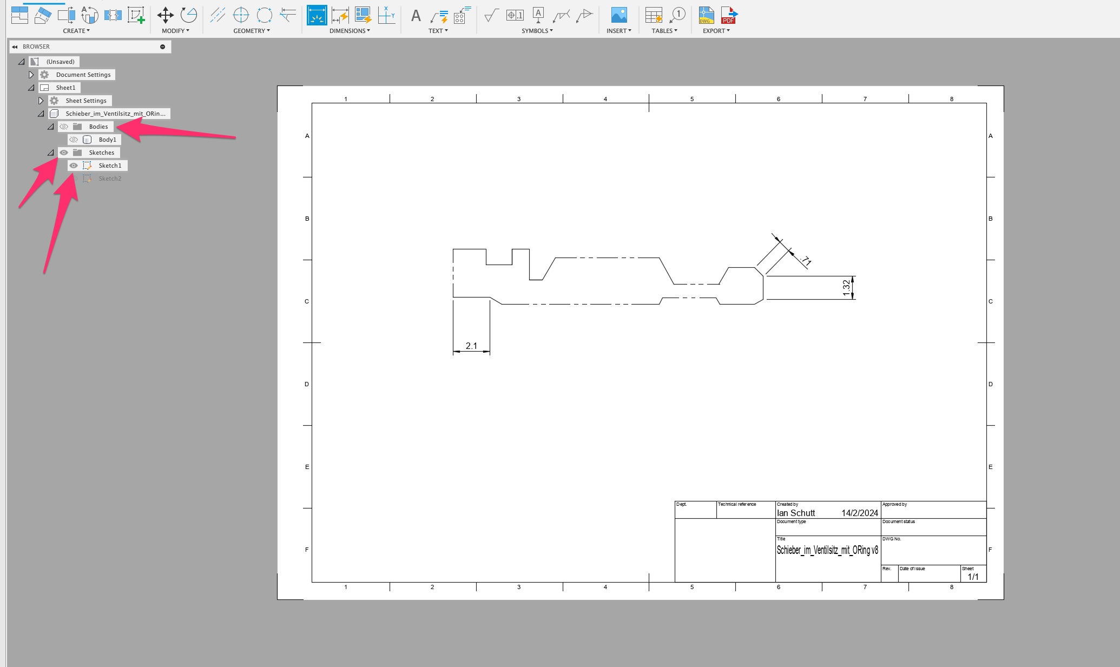Hide Sketch1 using its visibility eye
This screenshot has width=1120, height=667.
coord(74,166)
